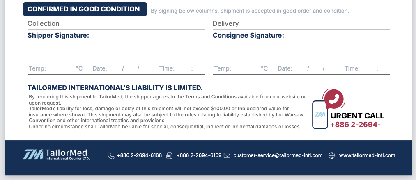This screenshot has height=180, width=416.
Task: Open the www.tailormed-intl.com website link
Action: click(367, 156)
